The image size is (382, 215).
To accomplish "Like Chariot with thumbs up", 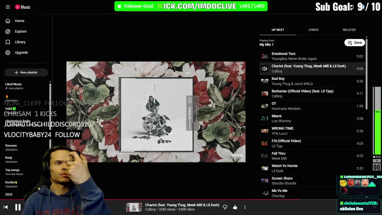I will tap(235, 207).
